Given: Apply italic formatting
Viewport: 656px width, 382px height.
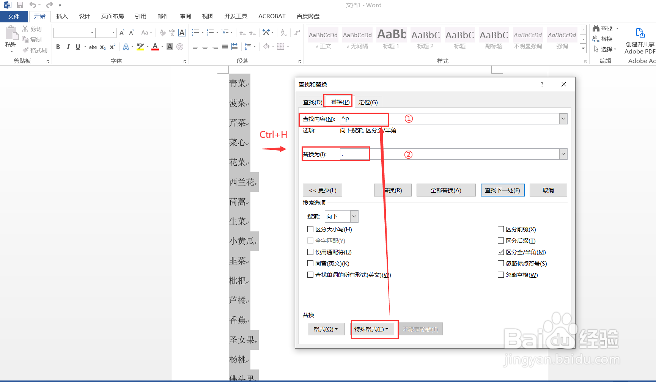Looking at the screenshot, I should pyautogui.click(x=68, y=47).
